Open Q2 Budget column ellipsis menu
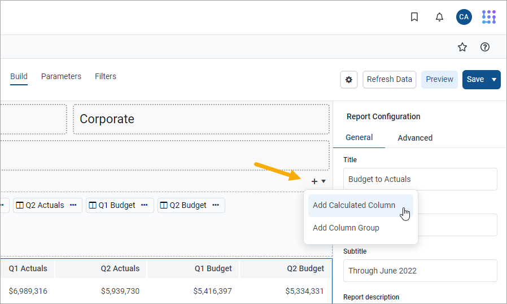 point(216,205)
